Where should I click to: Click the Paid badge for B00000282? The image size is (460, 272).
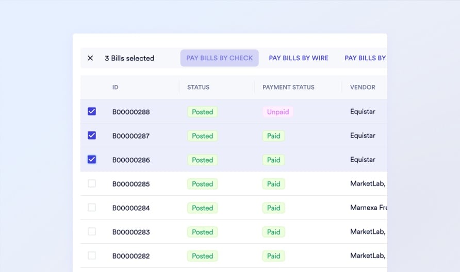(273, 256)
